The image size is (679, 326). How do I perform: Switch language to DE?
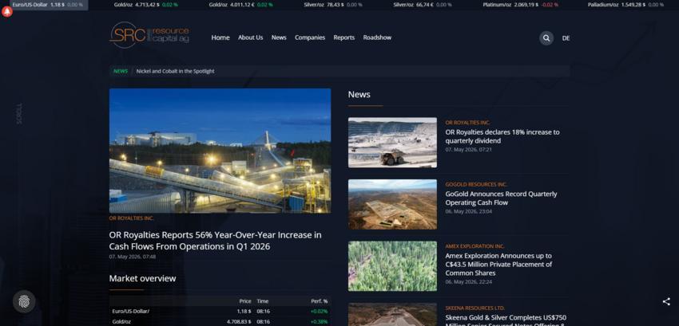tap(566, 38)
